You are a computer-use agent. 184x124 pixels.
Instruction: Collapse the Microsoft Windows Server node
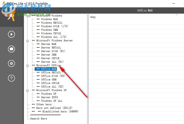point(28,41)
